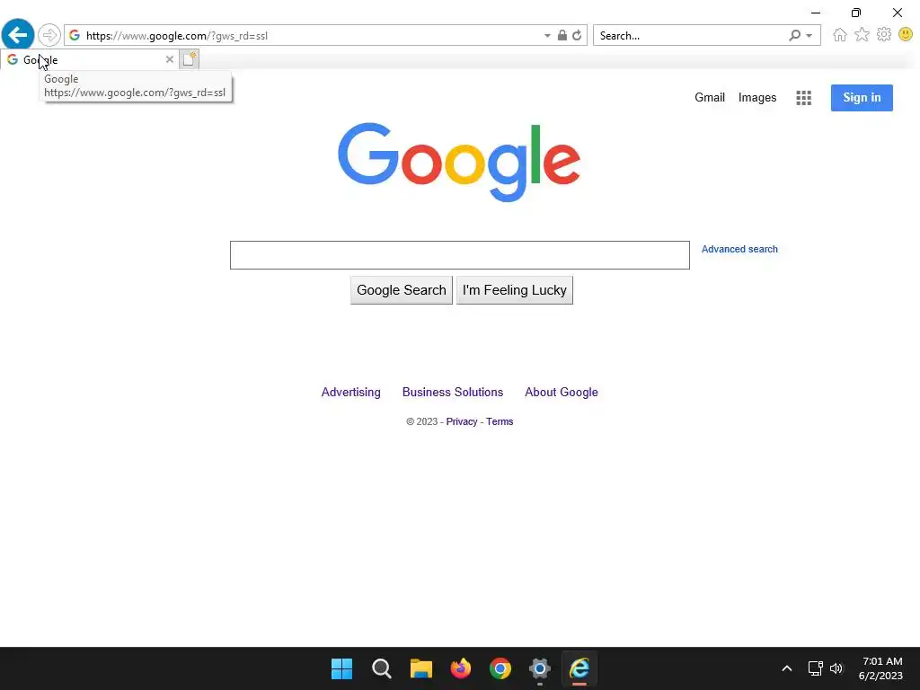This screenshot has height=690, width=920.
Task: Open Business Solutions link
Action: (453, 392)
